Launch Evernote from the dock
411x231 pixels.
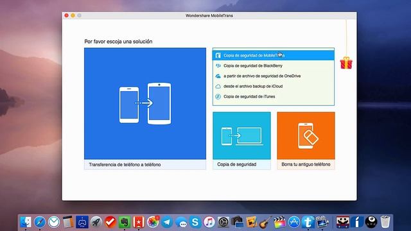tap(125, 222)
